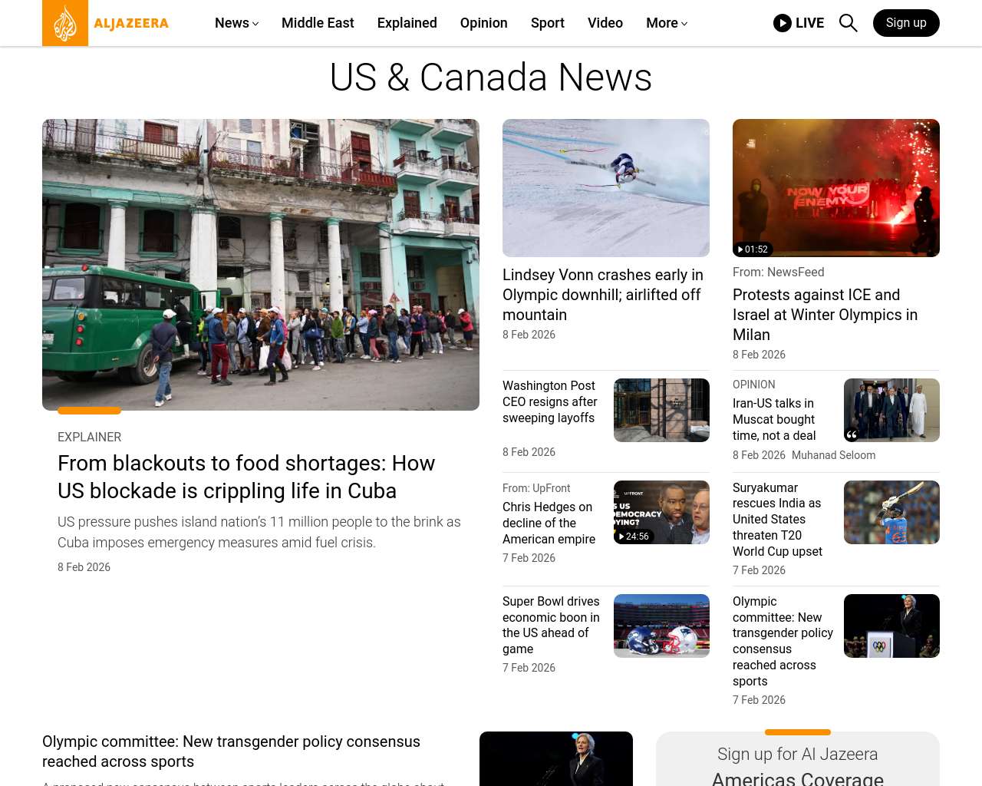Click the Cuba street queue image
The image size is (982, 786).
261,265
